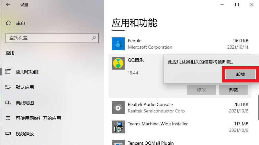Image resolution: width=259 pixels, height=145 pixels.
Task: Confirm 卸载 in the popup dialog
Action: tap(240, 74)
